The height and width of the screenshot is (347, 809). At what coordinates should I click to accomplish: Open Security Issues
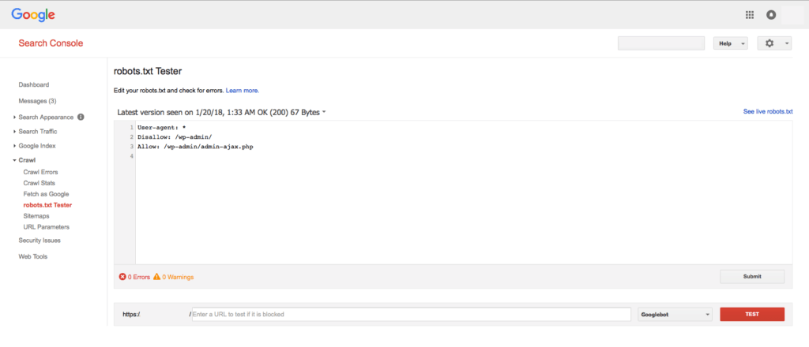tap(40, 241)
